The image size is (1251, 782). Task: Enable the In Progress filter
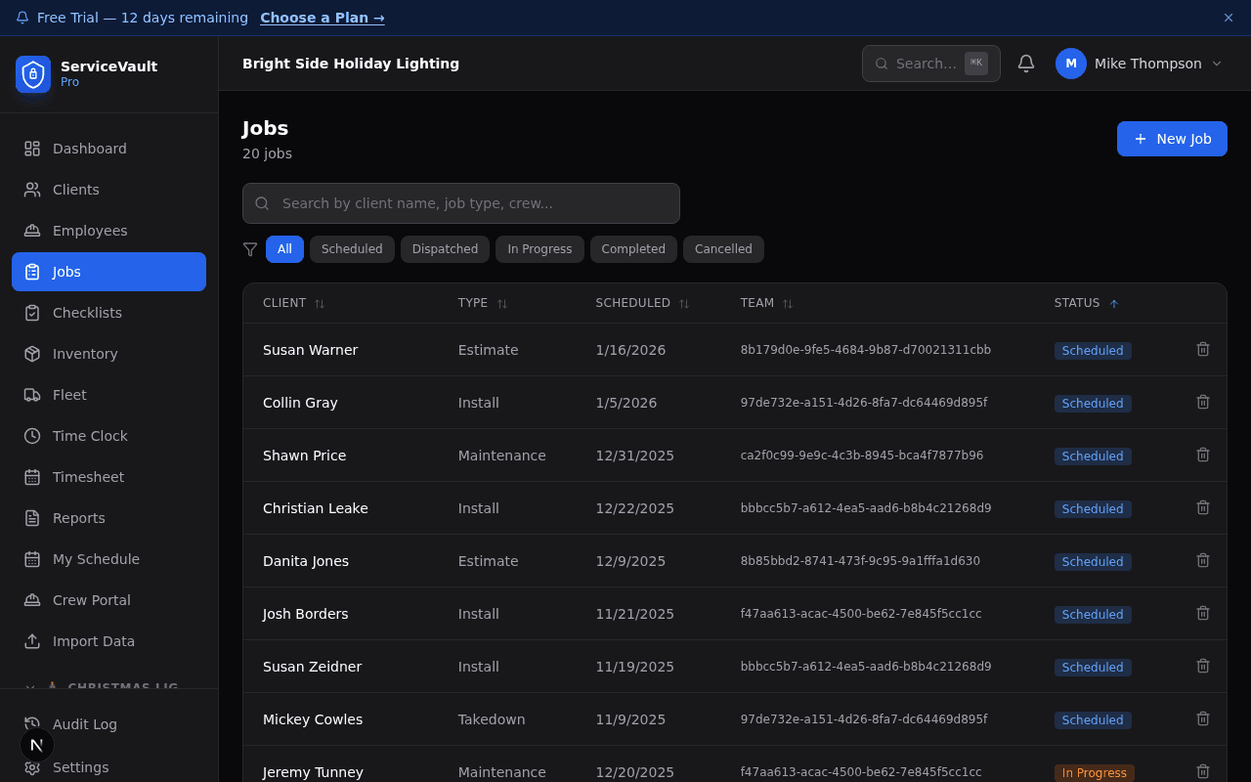coord(539,249)
